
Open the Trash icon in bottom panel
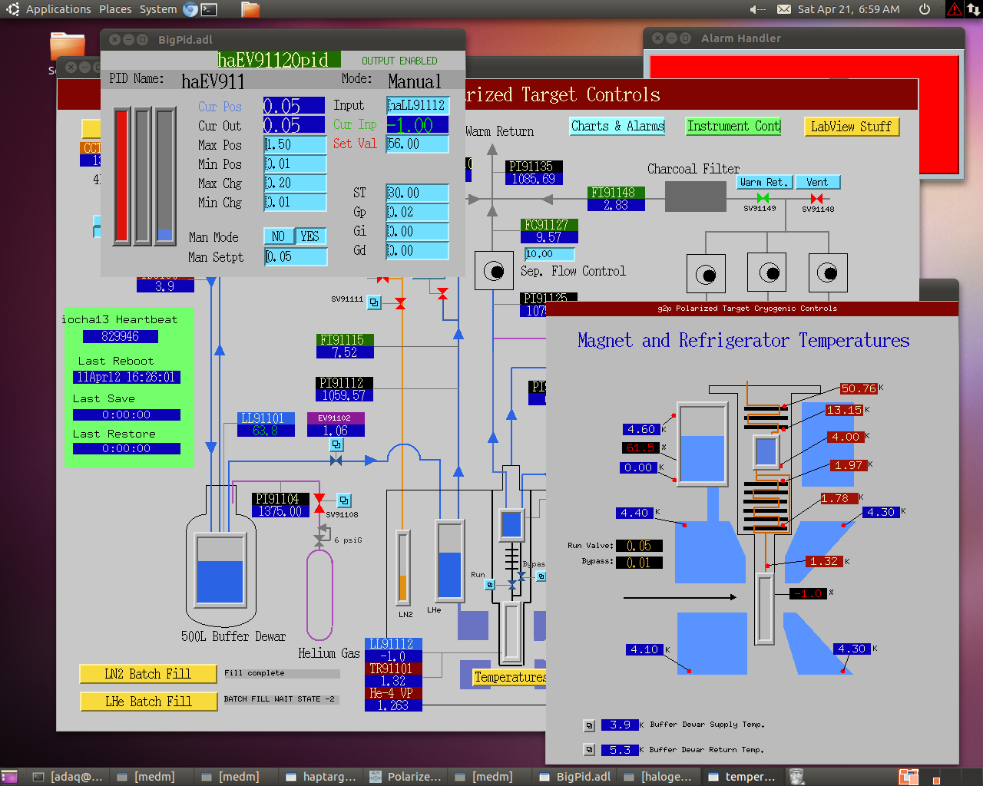(797, 777)
